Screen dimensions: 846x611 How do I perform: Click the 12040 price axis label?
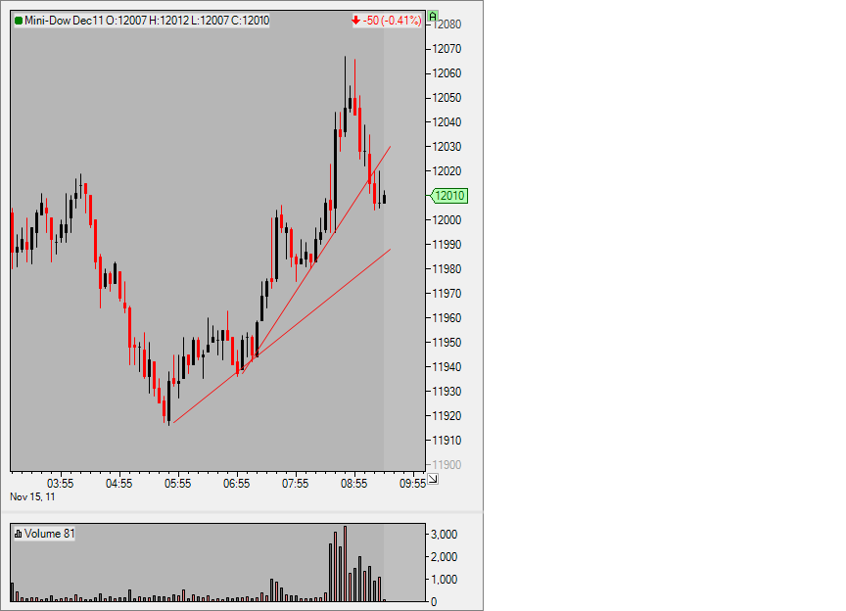[446, 122]
